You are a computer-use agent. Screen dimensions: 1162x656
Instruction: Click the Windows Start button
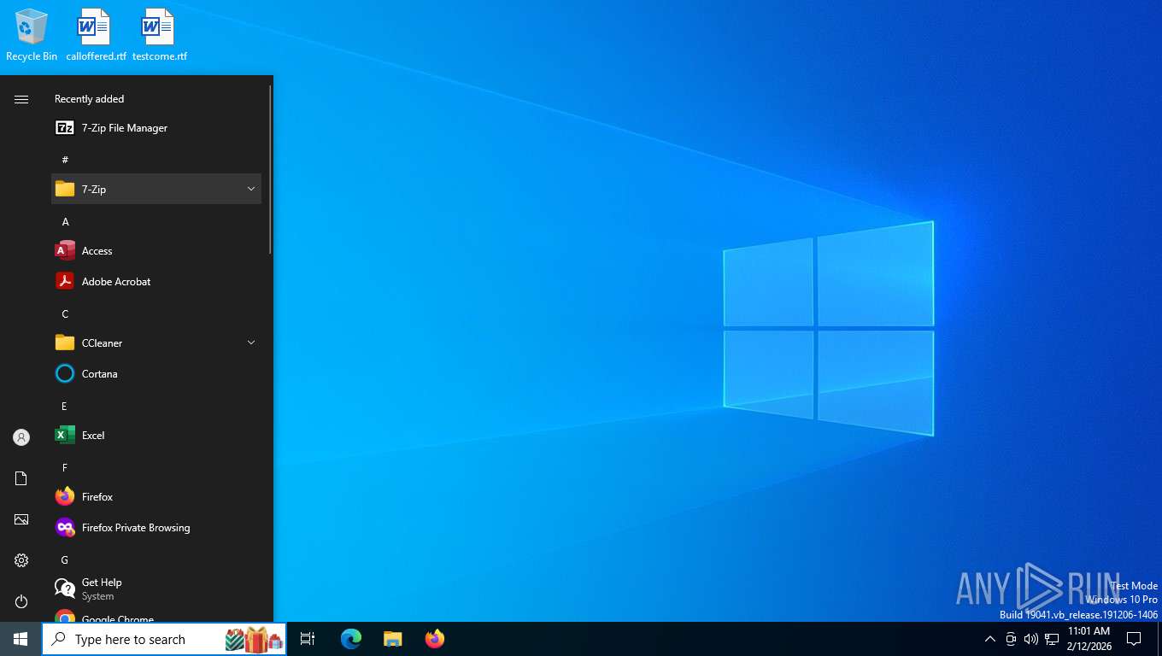pos(21,639)
